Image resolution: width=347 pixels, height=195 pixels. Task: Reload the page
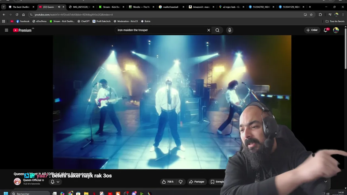tap(17, 15)
